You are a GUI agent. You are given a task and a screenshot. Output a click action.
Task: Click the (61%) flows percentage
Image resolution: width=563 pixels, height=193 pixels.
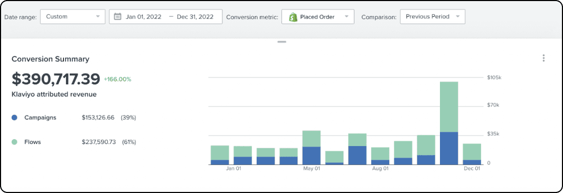pyautogui.click(x=129, y=142)
